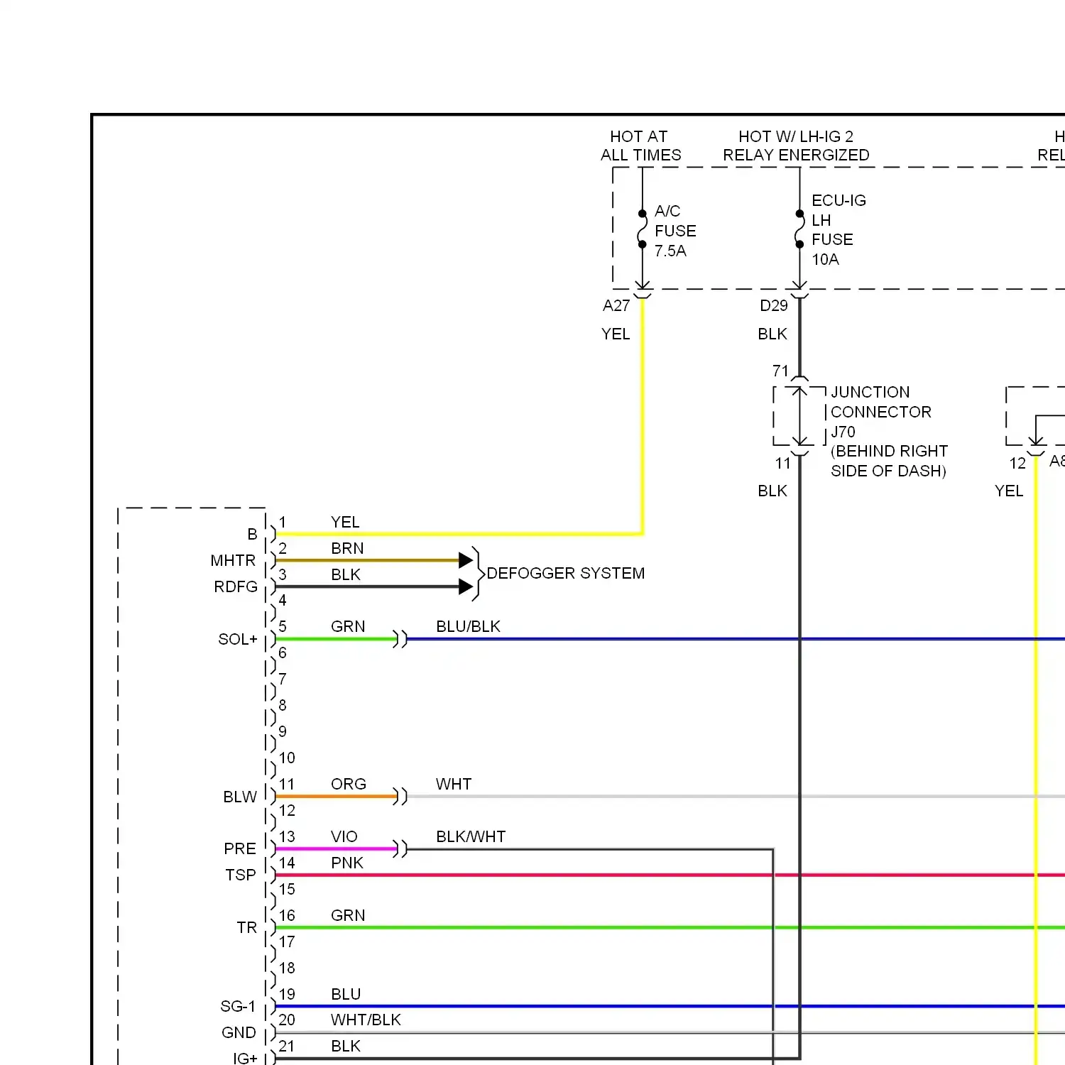Click the BRN wire arrowhead to defogger system

point(466,560)
